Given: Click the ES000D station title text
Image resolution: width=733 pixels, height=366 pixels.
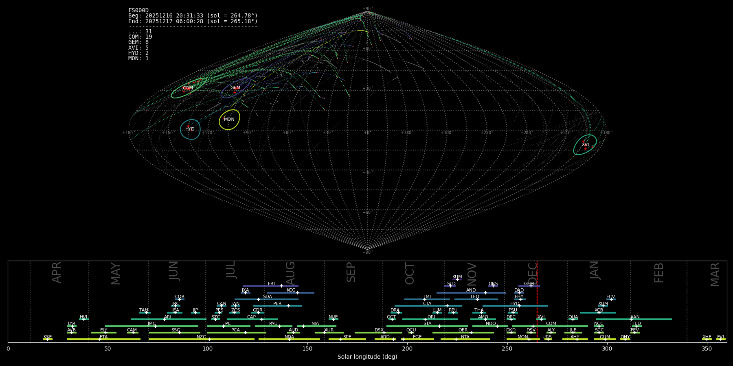Looking at the screenshot, I should point(138,11).
